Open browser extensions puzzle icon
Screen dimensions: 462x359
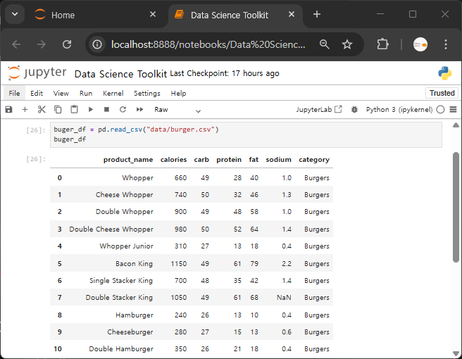point(382,44)
